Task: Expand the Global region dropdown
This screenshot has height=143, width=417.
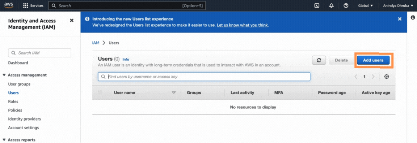Action: 365,5
